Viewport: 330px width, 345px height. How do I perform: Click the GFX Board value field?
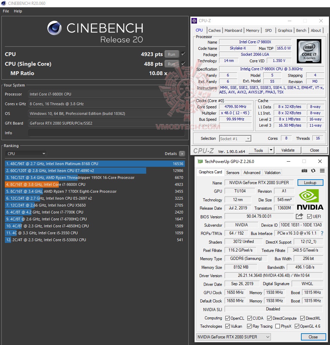click(x=106, y=123)
